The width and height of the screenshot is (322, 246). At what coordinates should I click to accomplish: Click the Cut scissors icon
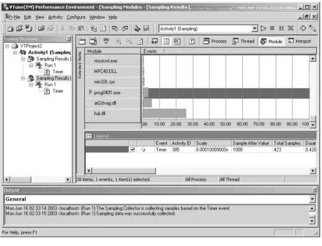(x=62, y=28)
